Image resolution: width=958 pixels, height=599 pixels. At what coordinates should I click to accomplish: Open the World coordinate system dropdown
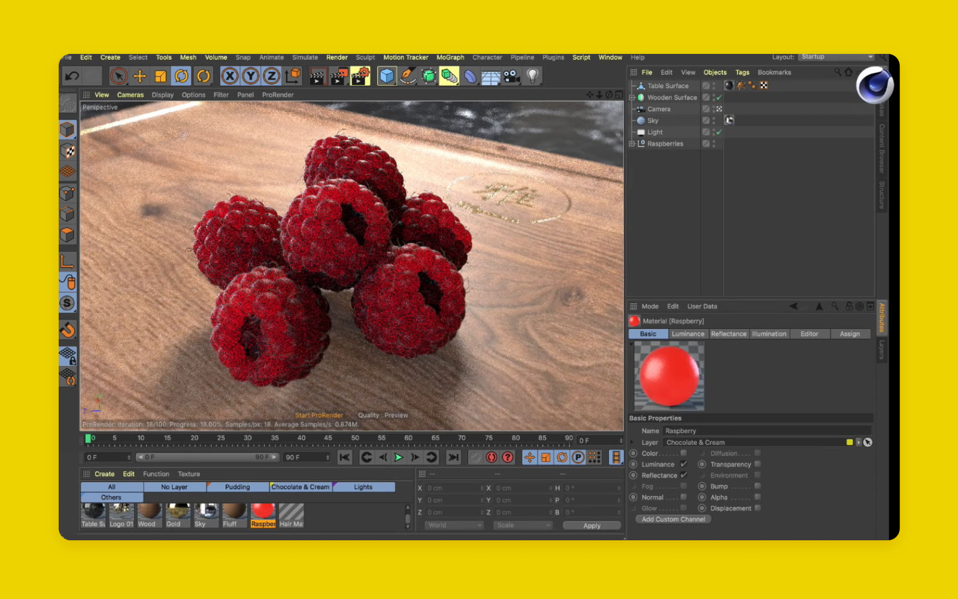(454, 525)
